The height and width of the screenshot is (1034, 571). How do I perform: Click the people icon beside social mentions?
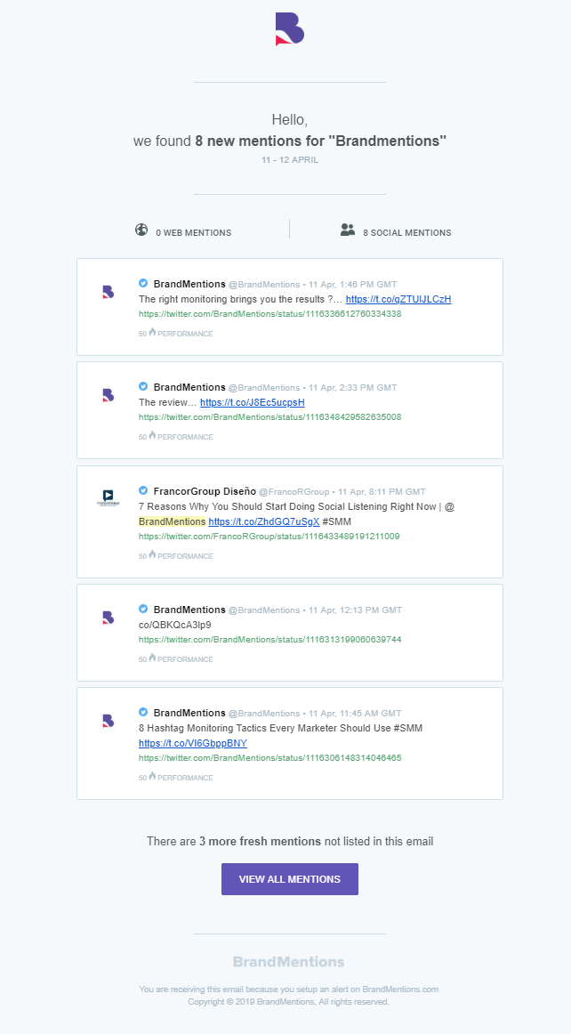click(348, 230)
